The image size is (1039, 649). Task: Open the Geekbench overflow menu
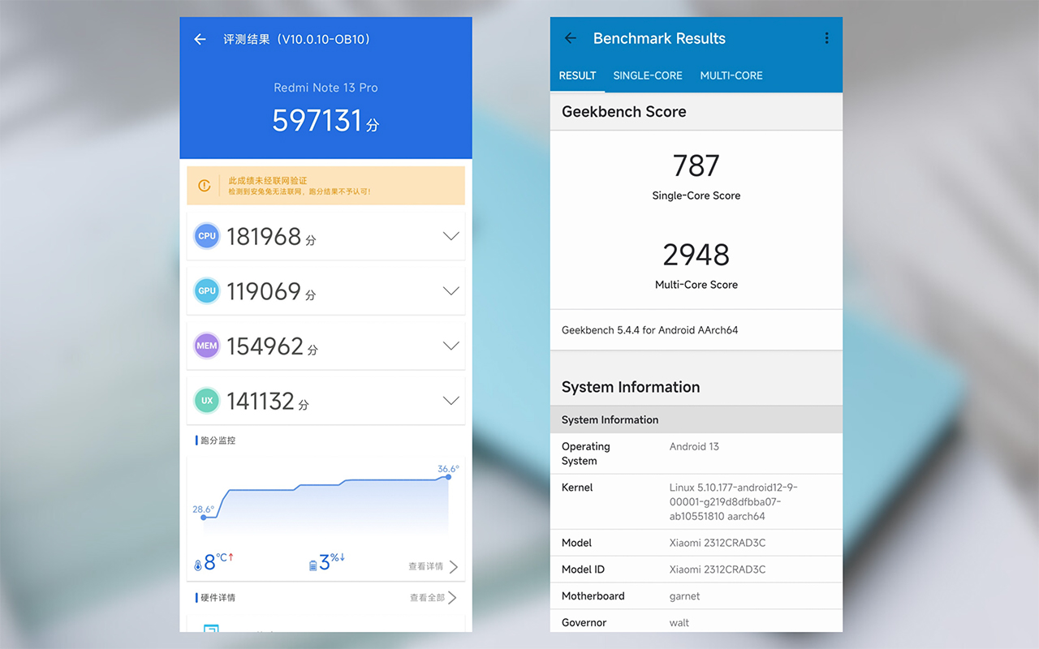[826, 37]
